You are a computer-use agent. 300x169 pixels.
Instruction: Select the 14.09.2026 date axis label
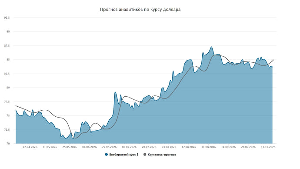pyautogui.click(x=228, y=147)
